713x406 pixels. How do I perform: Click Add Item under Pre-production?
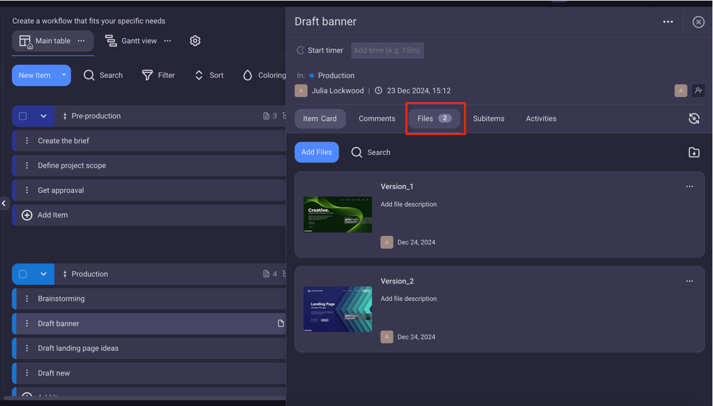[52, 215]
